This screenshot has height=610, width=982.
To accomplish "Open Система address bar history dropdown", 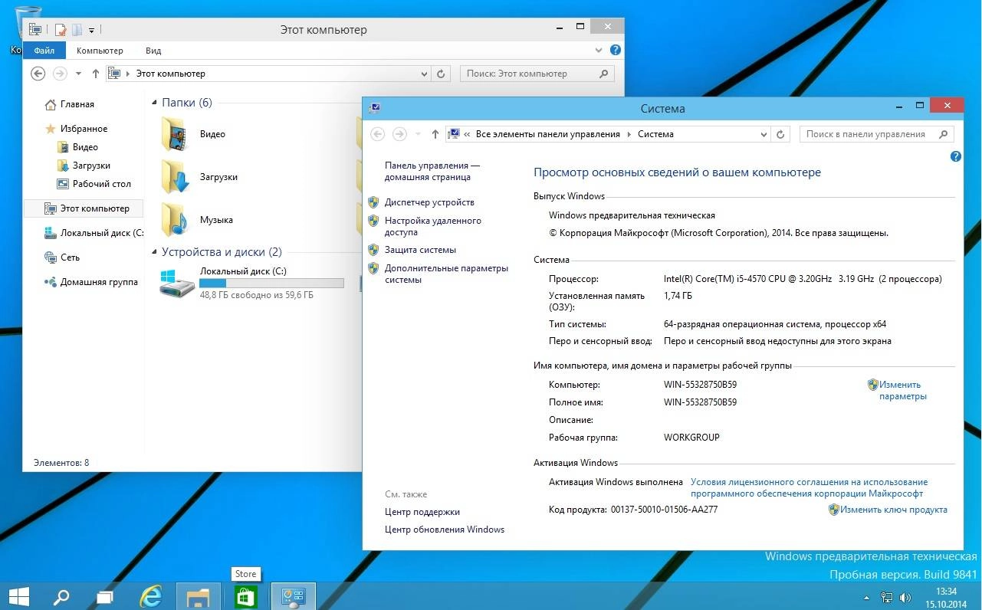I will (x=764, y=134).
